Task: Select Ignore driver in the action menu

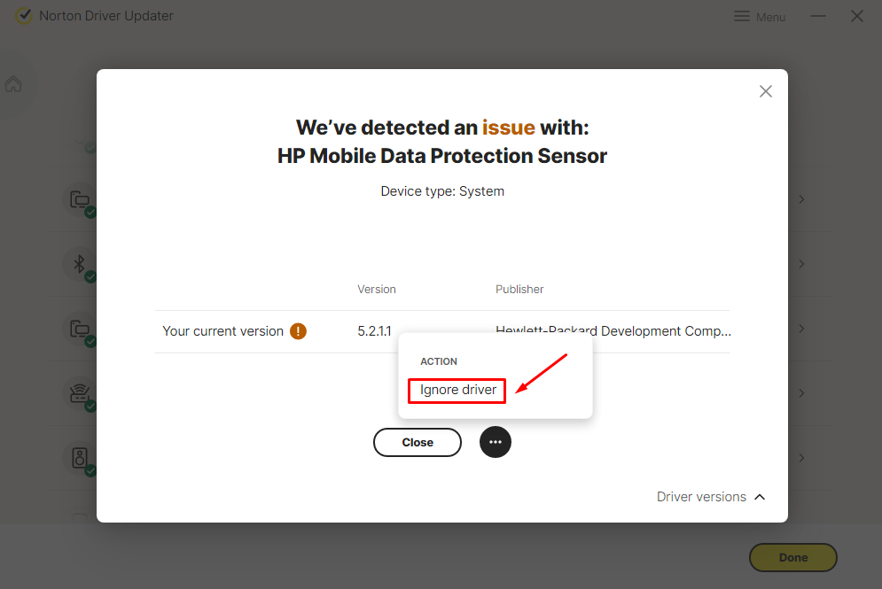Action: pos(457,391)
